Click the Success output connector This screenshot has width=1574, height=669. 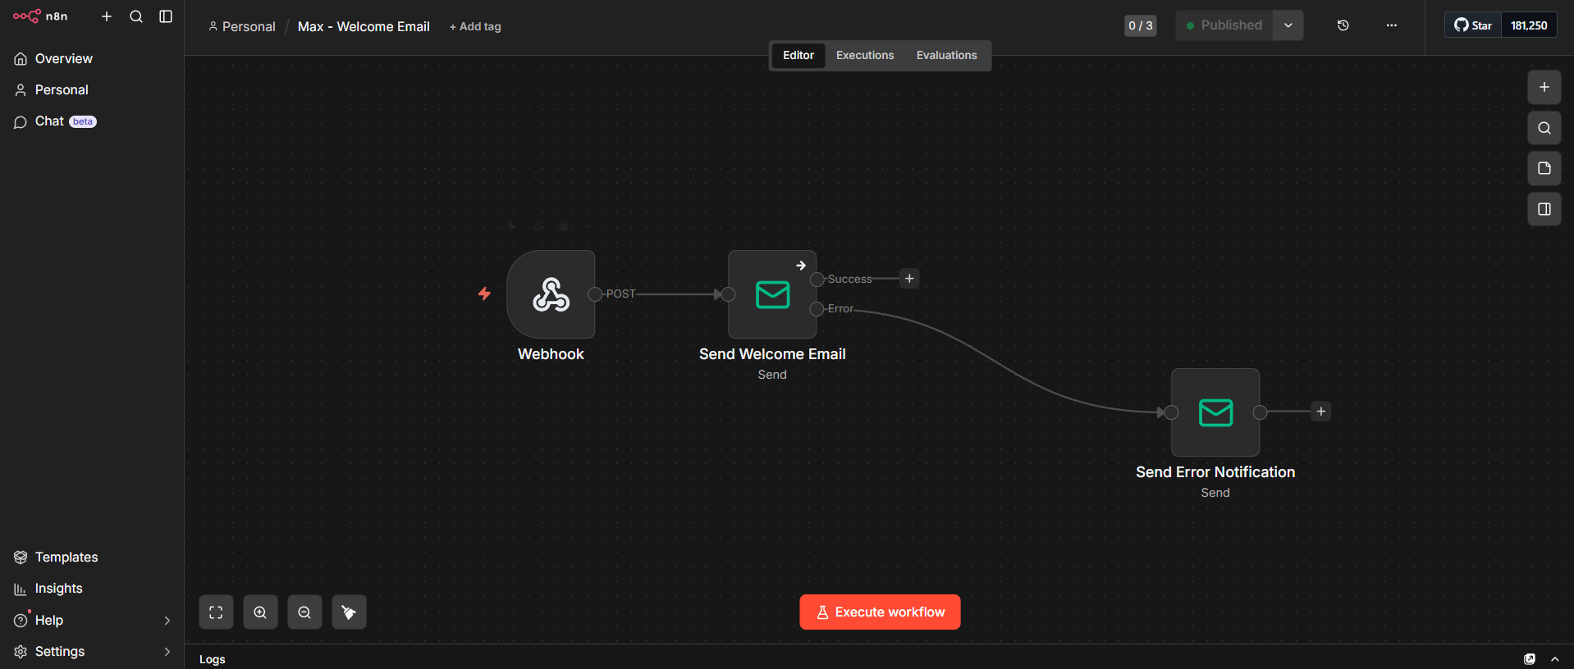coord(817,280)
